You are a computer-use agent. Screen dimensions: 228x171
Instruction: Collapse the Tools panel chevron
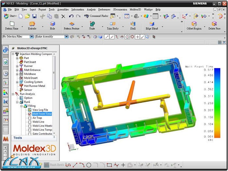click(x=54, y=137)
